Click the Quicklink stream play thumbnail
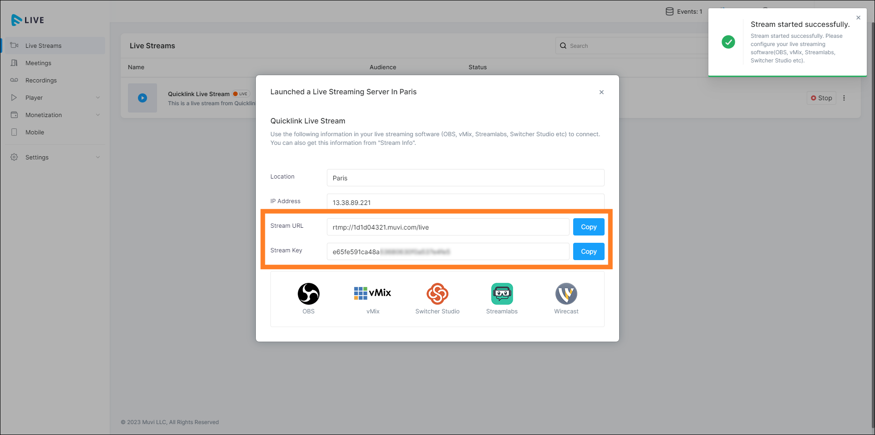This screenshot has height=435, width=875. tap(142, 98)
